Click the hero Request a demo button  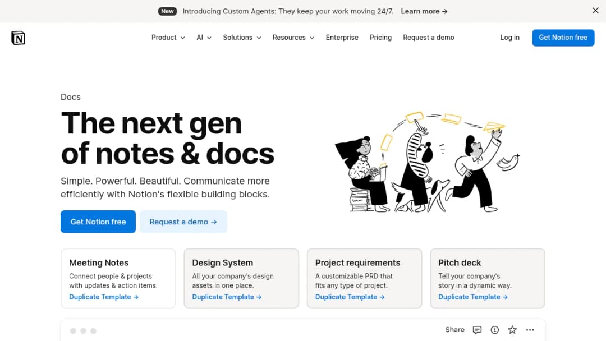(x=183, y=222)
